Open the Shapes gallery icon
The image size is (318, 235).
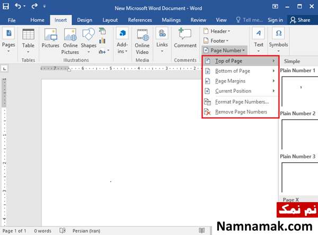[89, 34]
